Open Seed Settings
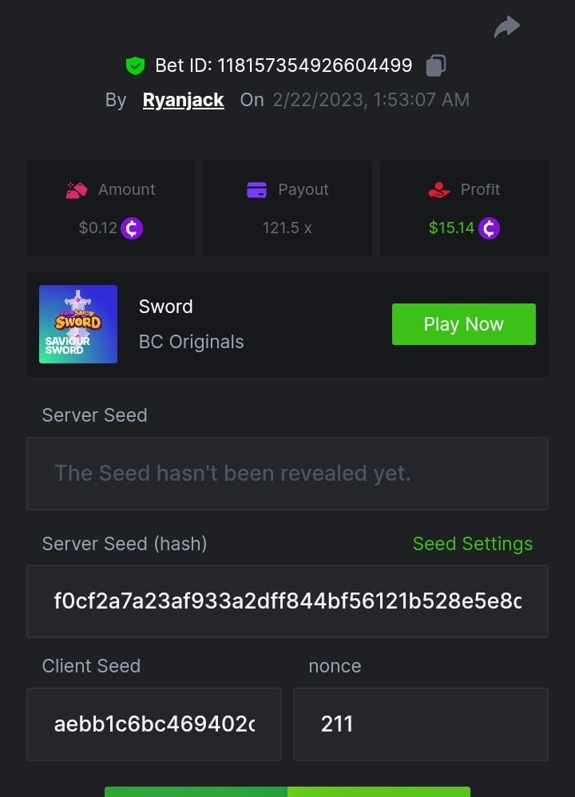 click(472, 544)
